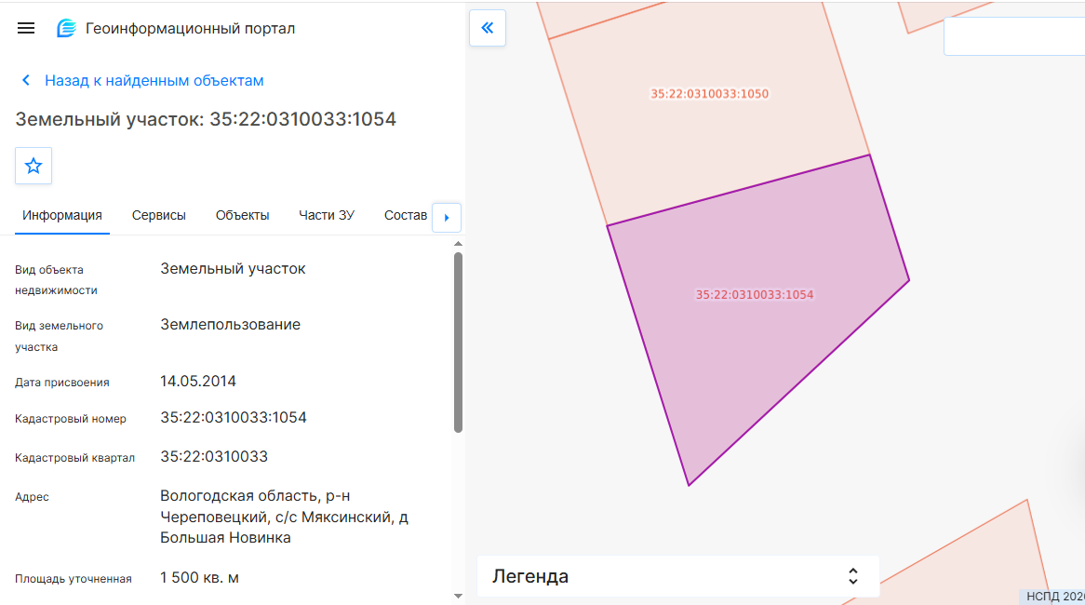Open the Состав tab
Image resolution: width=1085 pixels, height=605 pixels.
406,215
